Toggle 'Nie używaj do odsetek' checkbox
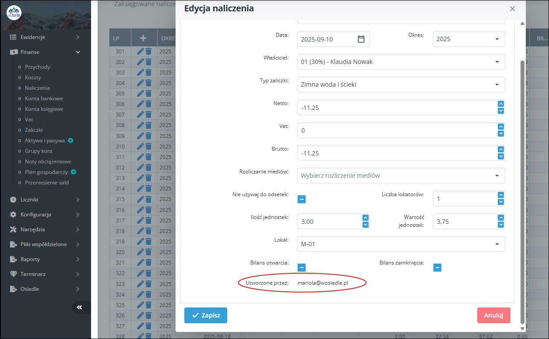 click(302, 199)
